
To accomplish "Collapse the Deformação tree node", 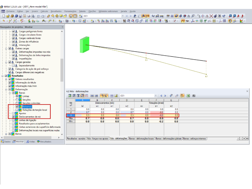I will coord(6,90).
